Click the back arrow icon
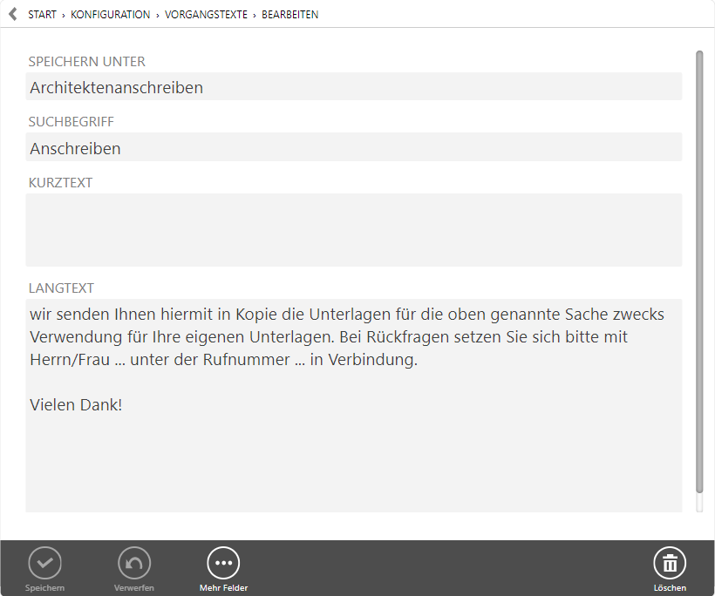This screenshot has height=596, width=715. coord(12,14)
